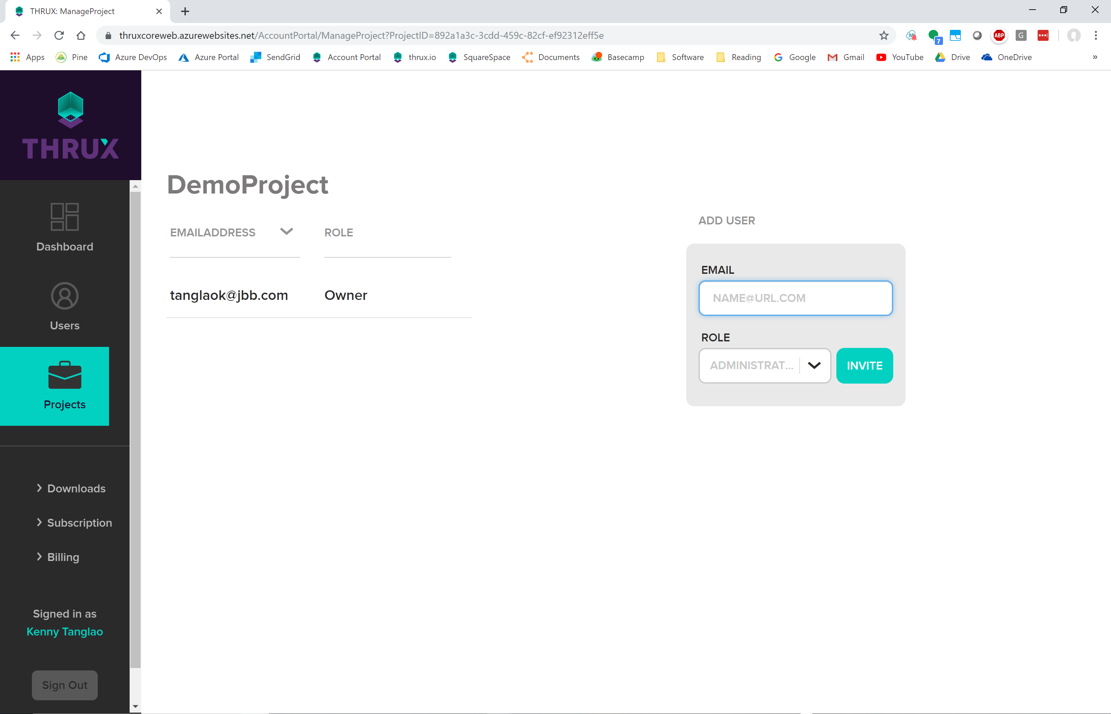1111x714 pixels.
Task: Open the Apps bookmark grid
Action: tap(27, 57)
